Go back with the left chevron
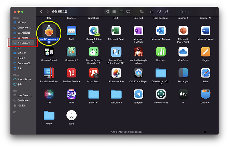Screen dimensions: 229x148 41,11
